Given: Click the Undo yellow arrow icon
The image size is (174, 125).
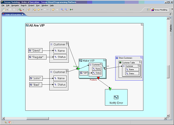Looking at the screenshot, I should pyautogui.click(x=53, y=10).
